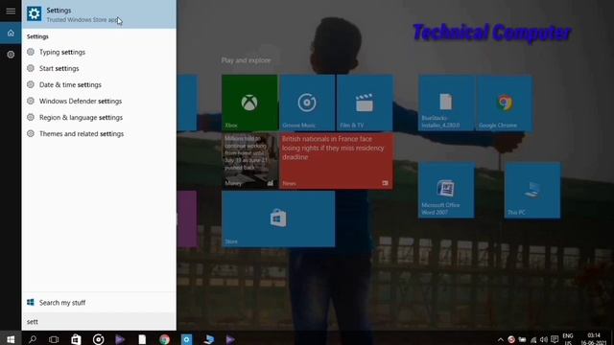Open BlueStacks Installer tile
Screen dimensions: 614x345
click(446, 103)
